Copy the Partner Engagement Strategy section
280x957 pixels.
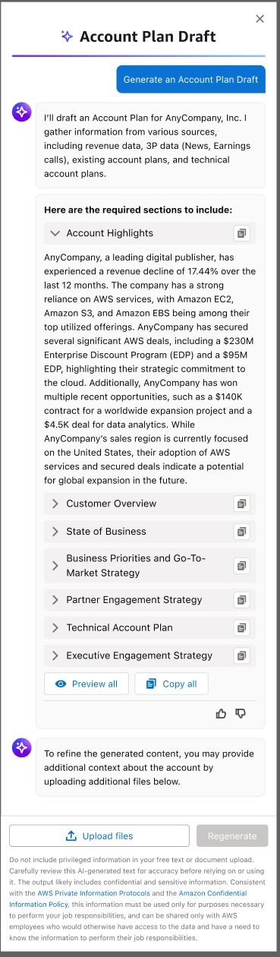point(241,600)
